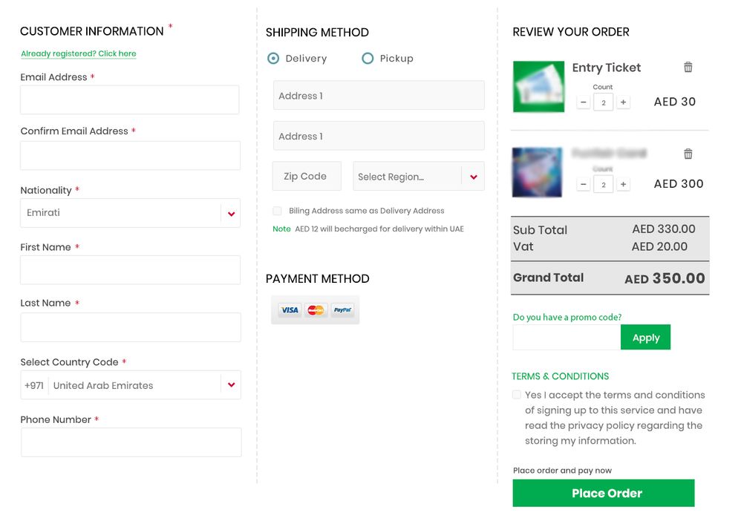Delete Entry Ticket with trash icon
Screen dimensions: 741x521
pos(688,68)
